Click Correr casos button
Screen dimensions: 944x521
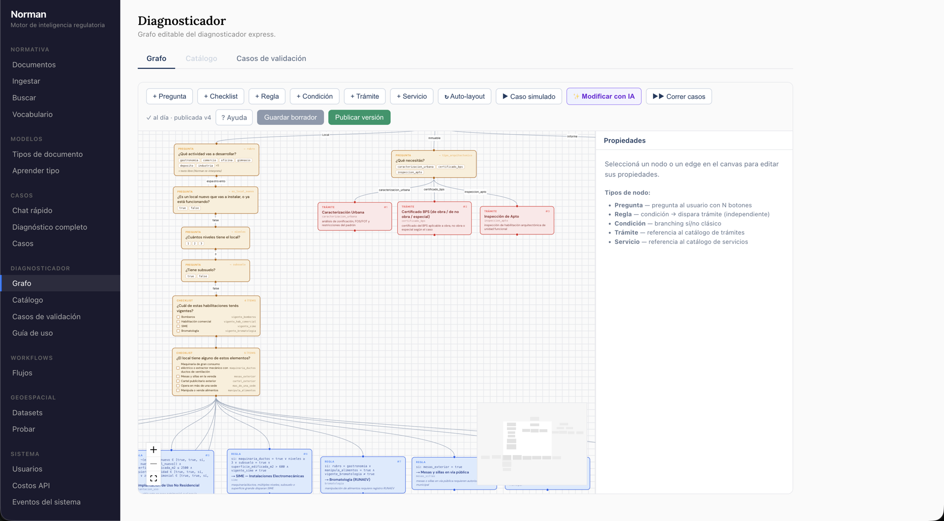pos(679,96)
